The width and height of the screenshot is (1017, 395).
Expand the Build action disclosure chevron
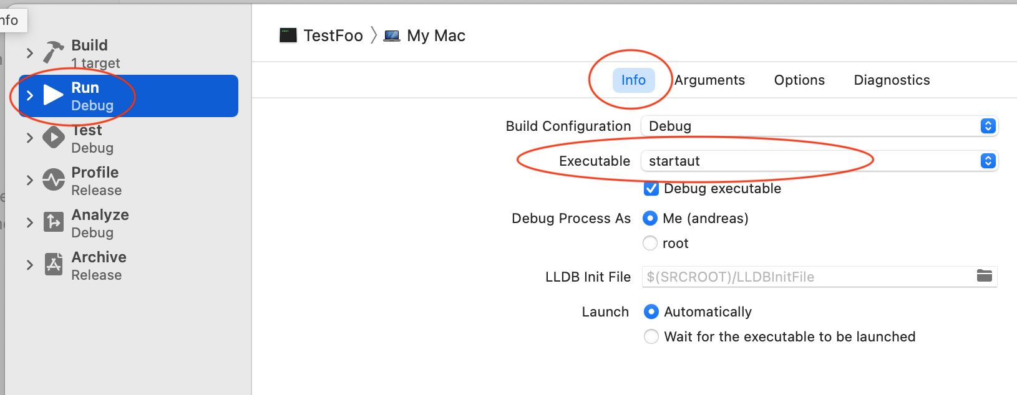pos(29,53)
